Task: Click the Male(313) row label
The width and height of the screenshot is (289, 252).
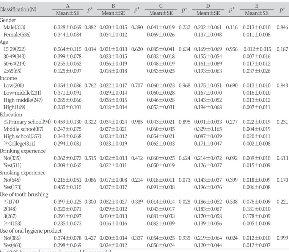Action: pos(14,27)
